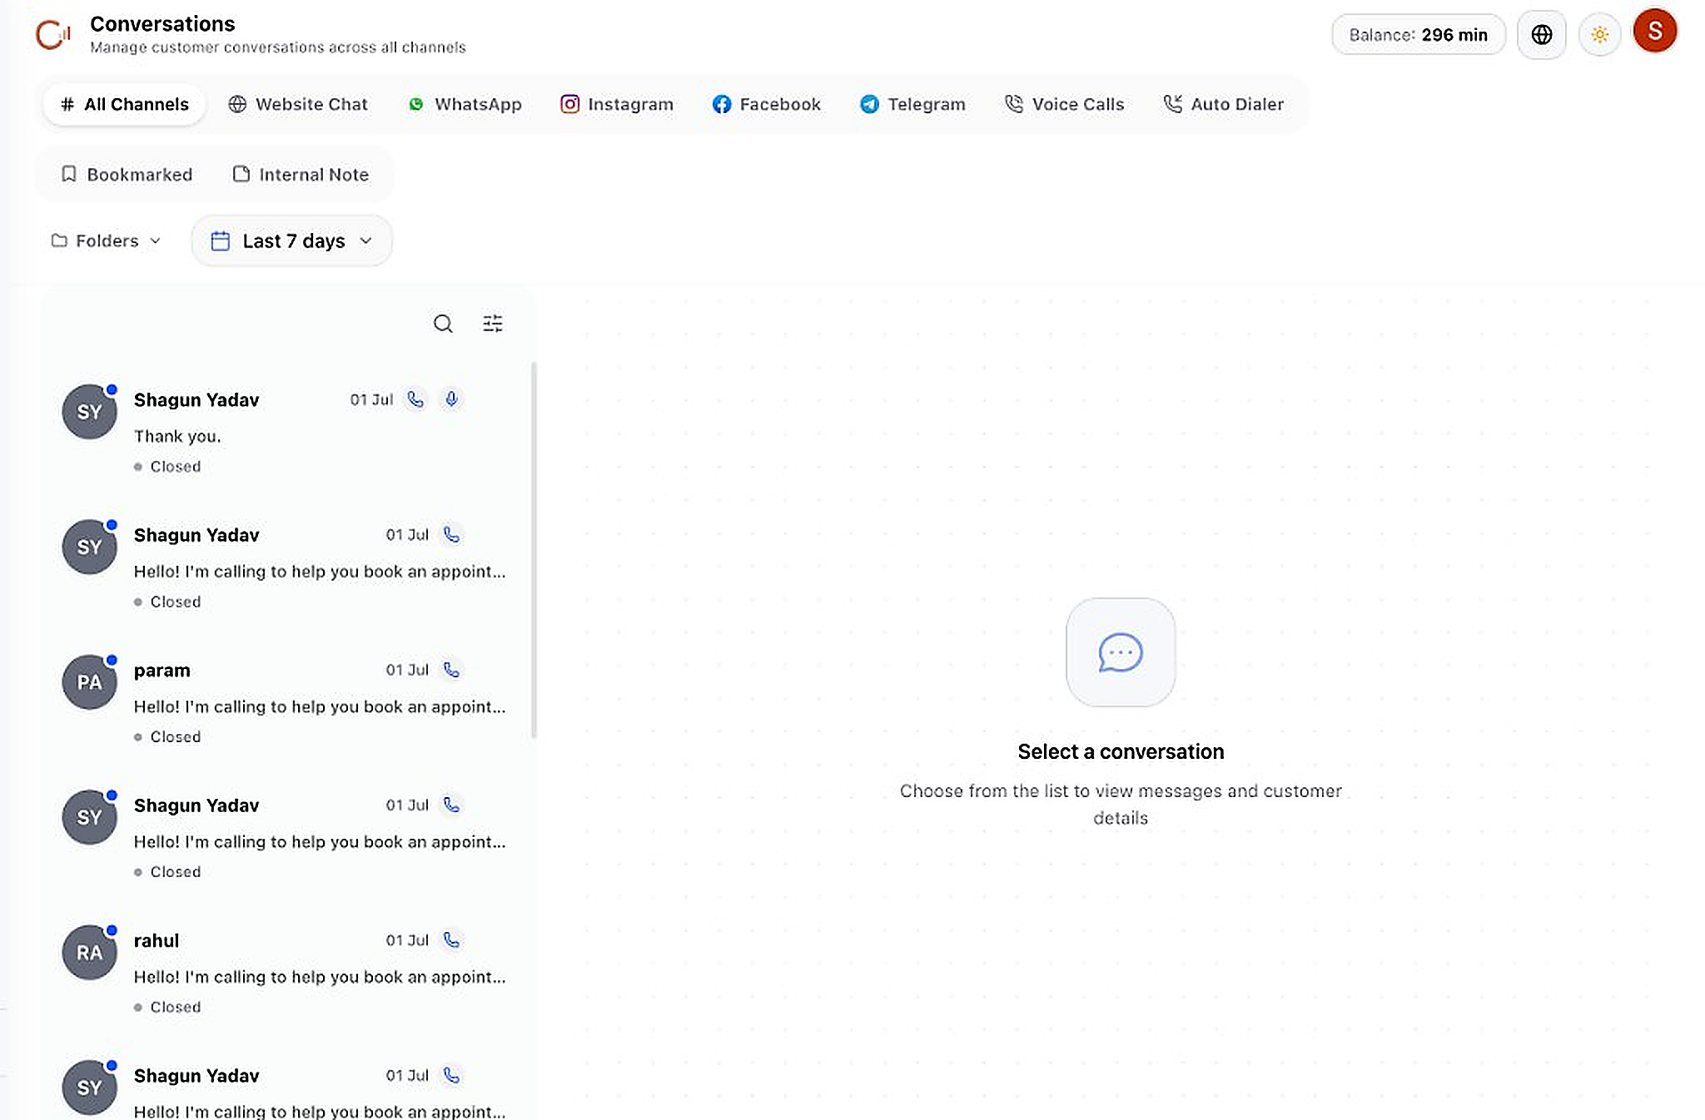Show the Auto Dialer tab
Screen dimensions: 1705x1120
1223,104
